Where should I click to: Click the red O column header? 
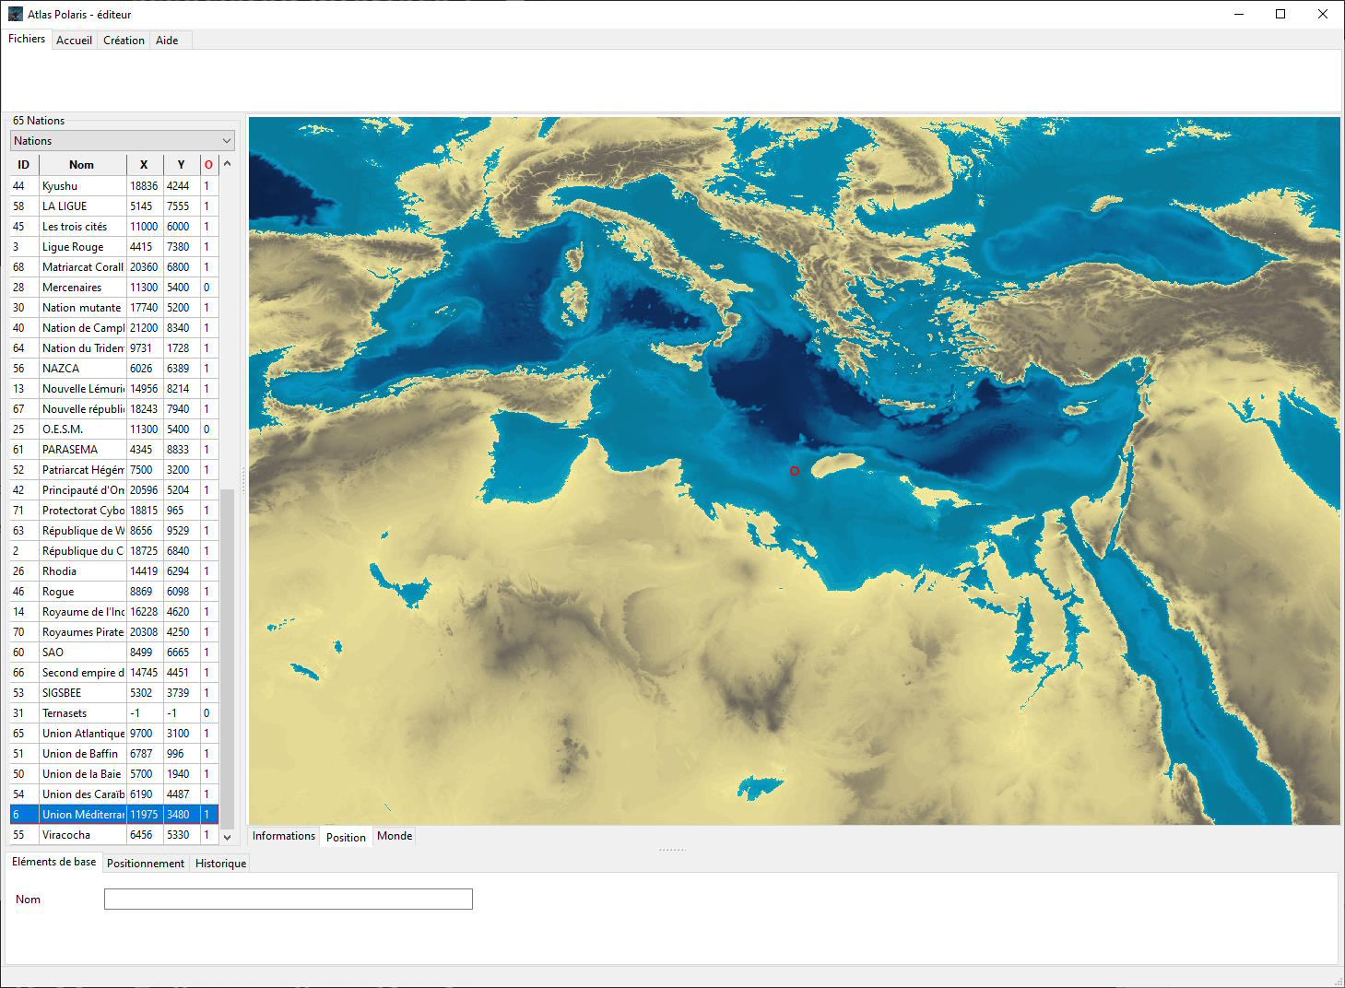click(x=208, y=165)
